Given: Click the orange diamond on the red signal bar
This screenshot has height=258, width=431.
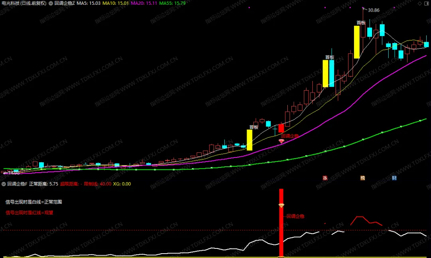Looking at the screenshot, I should tap(281, 205).
